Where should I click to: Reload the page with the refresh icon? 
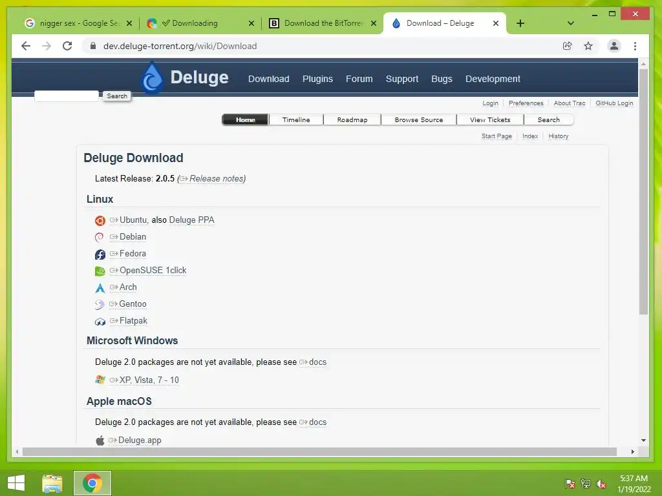[x=67, y=46]
